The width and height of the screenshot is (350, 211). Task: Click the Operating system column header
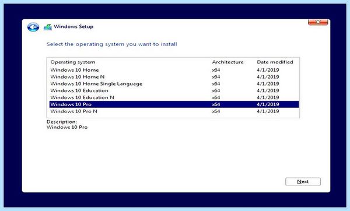pyautogui.click(x=73, y=62)
